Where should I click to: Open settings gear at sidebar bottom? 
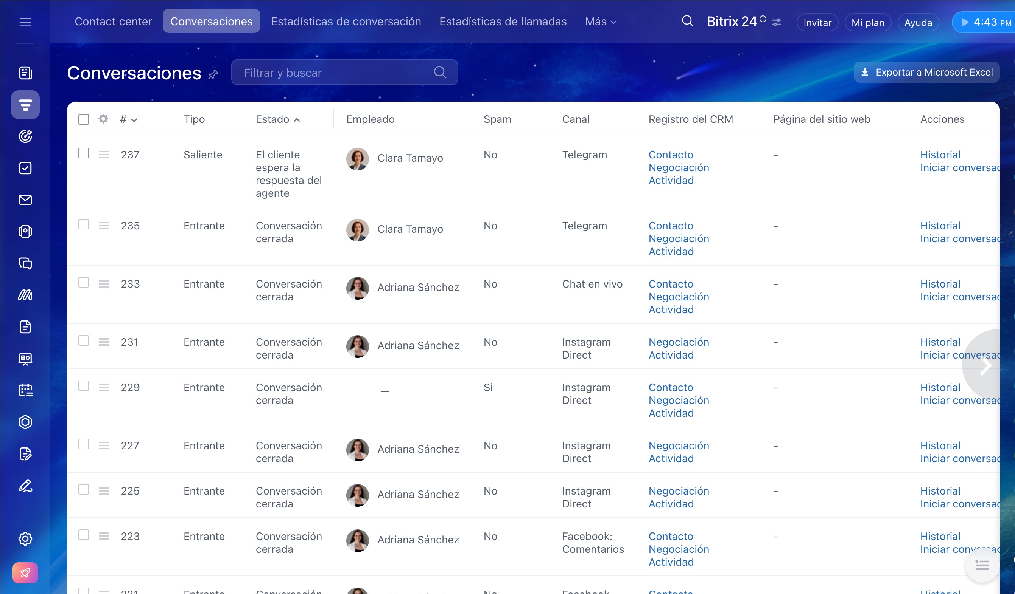25,538
